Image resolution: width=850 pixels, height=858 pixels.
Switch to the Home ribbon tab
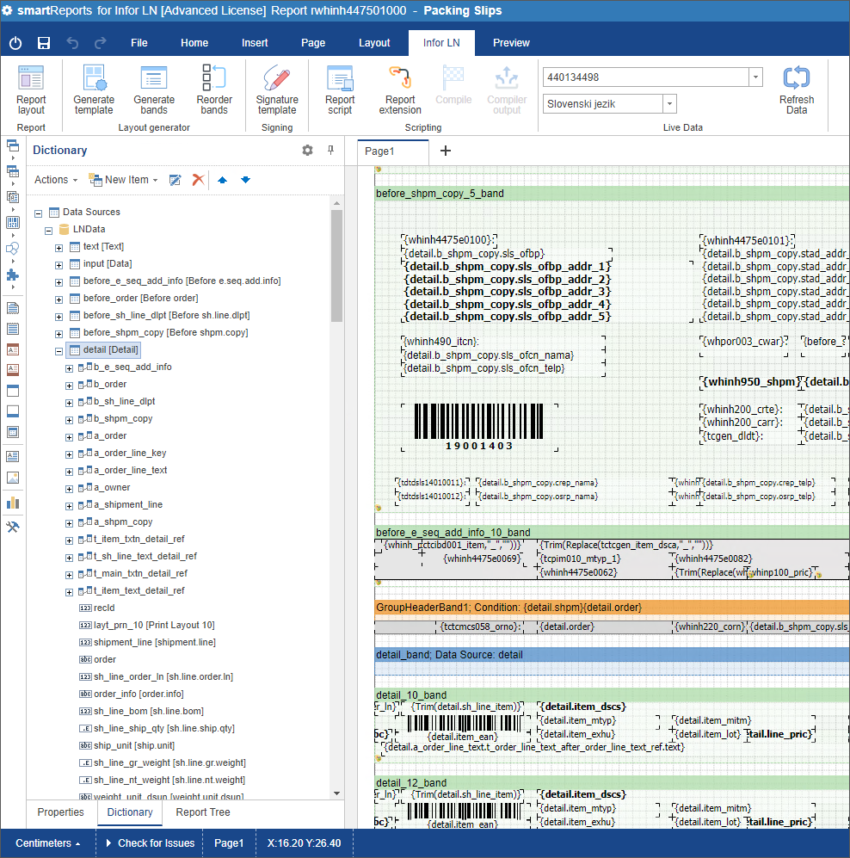[194, 43]
